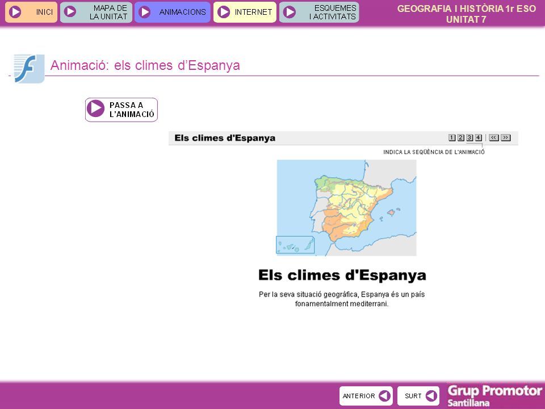Click the text 'Per la seva situació geogràfica'

[x=308, y=295]
